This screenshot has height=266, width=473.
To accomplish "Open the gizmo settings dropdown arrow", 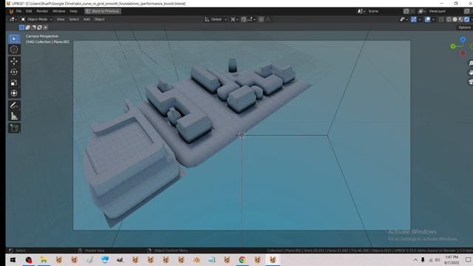I will tap(420, 19).
